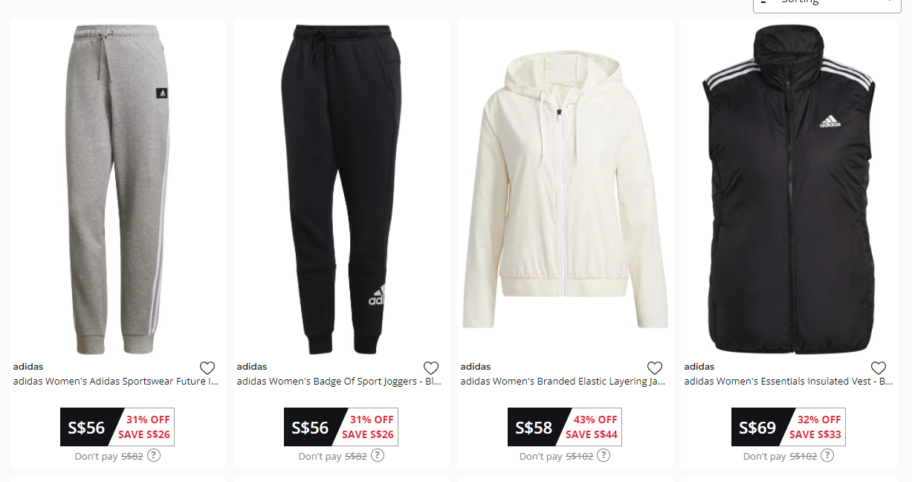Screen dimensions: 912x482
Task: Show price info for black joggers
Action: coord(378,455)
